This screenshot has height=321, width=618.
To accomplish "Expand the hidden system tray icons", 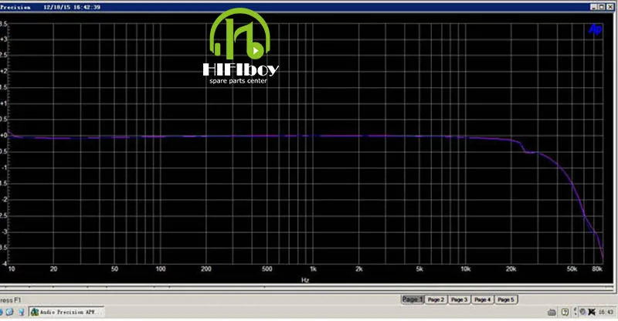I will pos(575,311).
